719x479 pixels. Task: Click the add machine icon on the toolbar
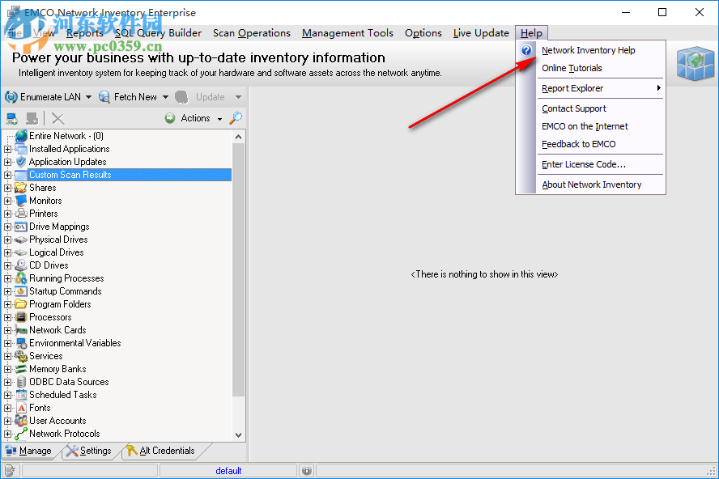(x=11, y=117)
